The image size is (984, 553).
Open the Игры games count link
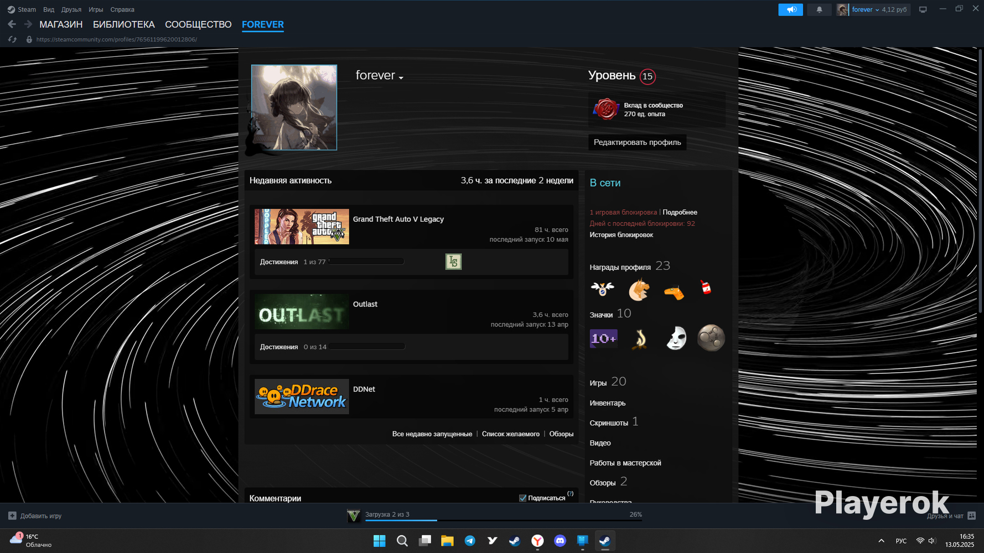[608, 382]
